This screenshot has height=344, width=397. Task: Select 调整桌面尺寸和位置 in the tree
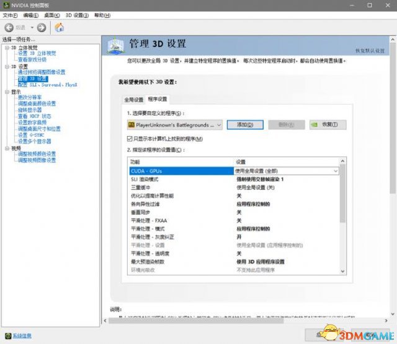[x=39, y=129]
